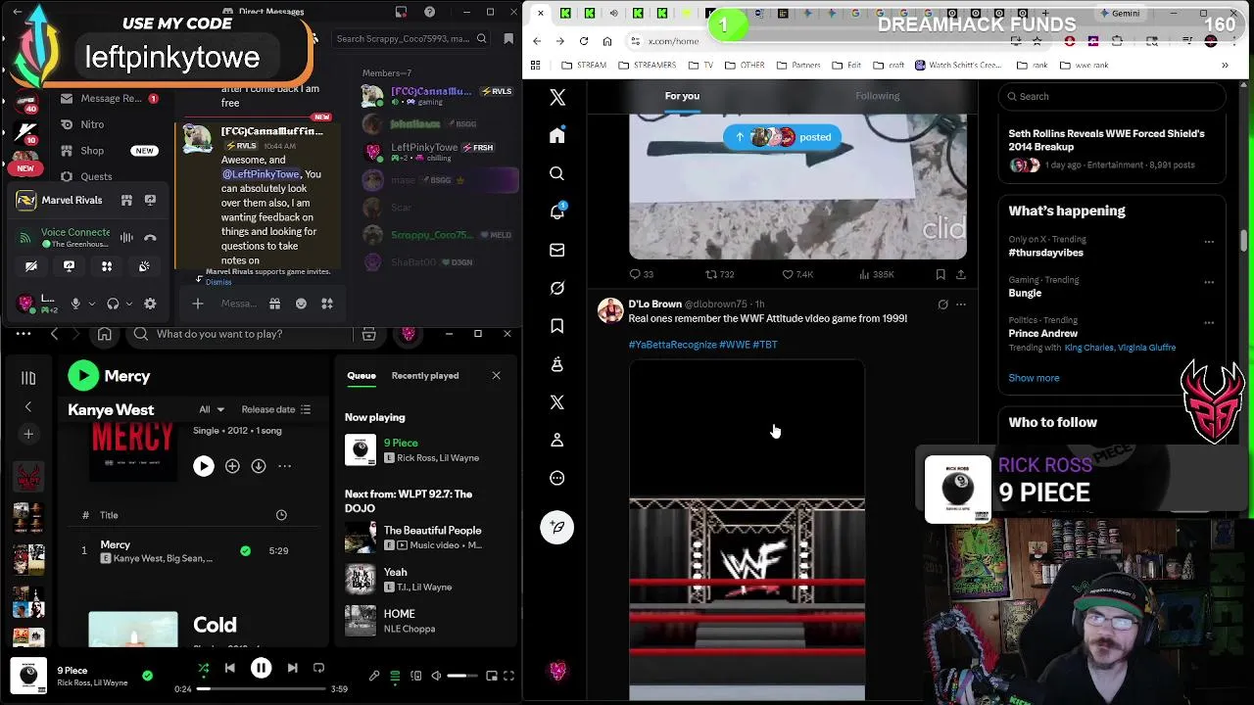
Task: Pause the playing Spotify track
Action: pos(261,668)
